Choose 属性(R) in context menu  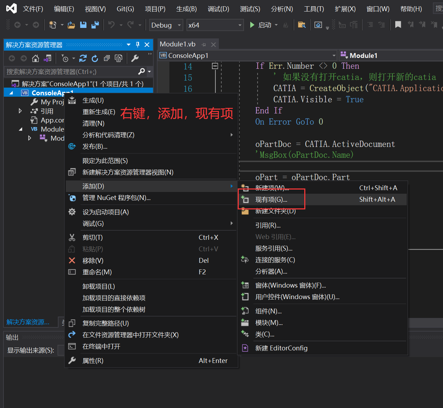coord(152,361)
